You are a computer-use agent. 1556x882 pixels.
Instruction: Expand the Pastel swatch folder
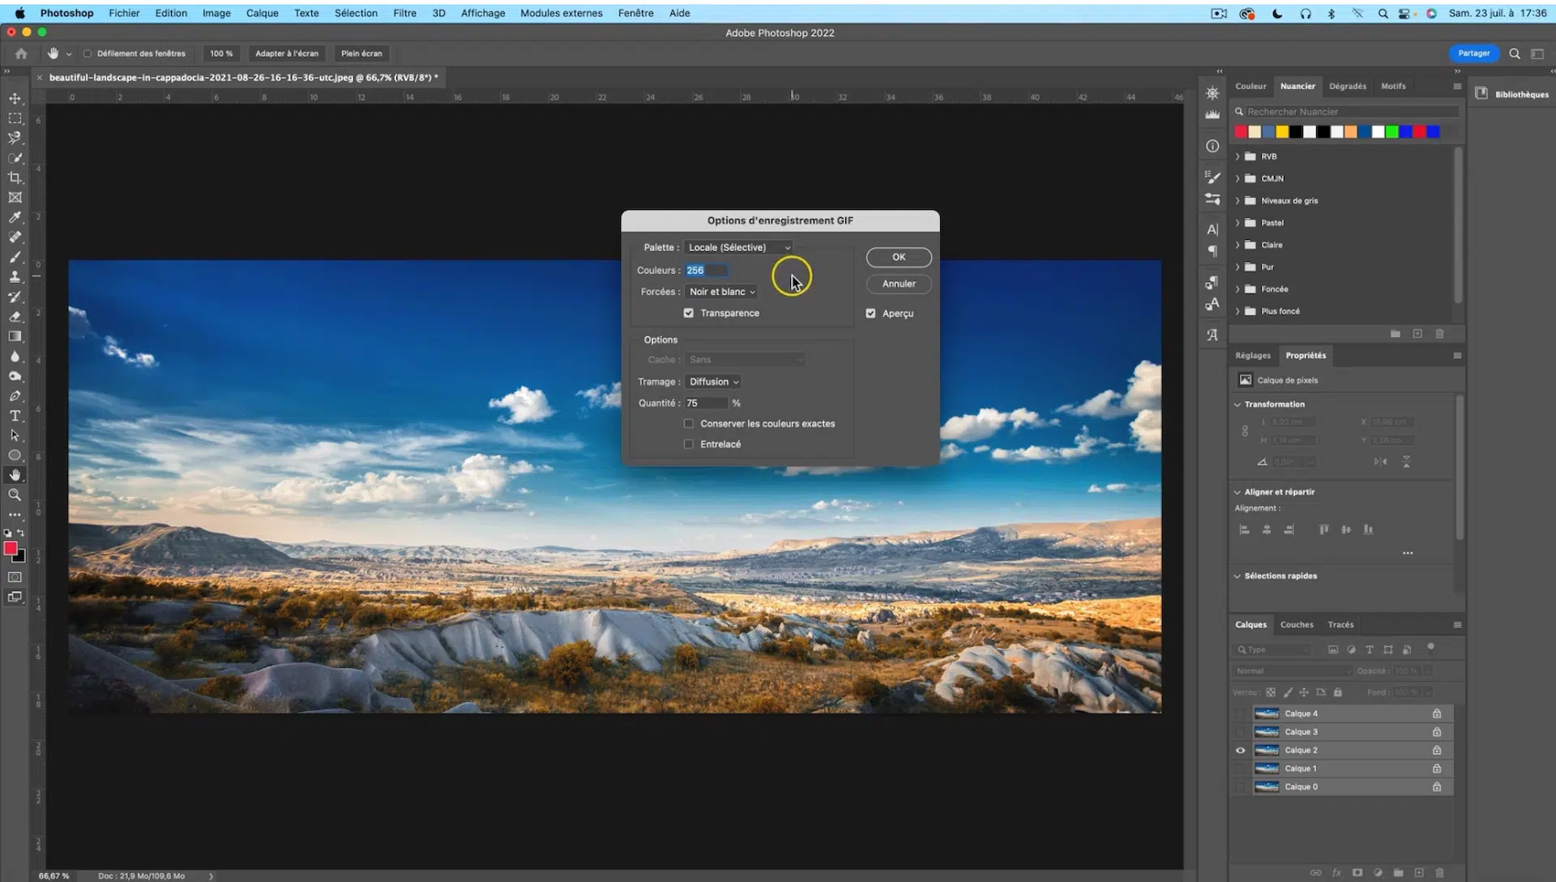click(x=1238, y=223)
